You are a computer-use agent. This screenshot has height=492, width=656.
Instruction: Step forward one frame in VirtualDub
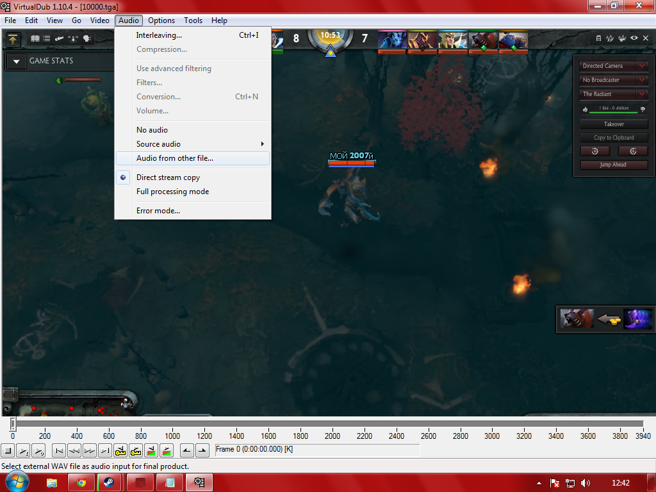pyautogui.click(x=90, y=450)
